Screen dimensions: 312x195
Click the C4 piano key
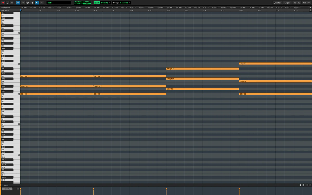[10, 33]
